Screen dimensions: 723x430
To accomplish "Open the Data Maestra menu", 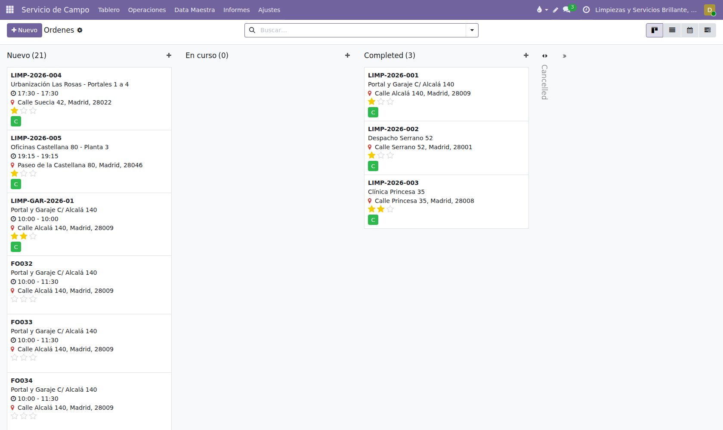I will click(x=195, y=10).
